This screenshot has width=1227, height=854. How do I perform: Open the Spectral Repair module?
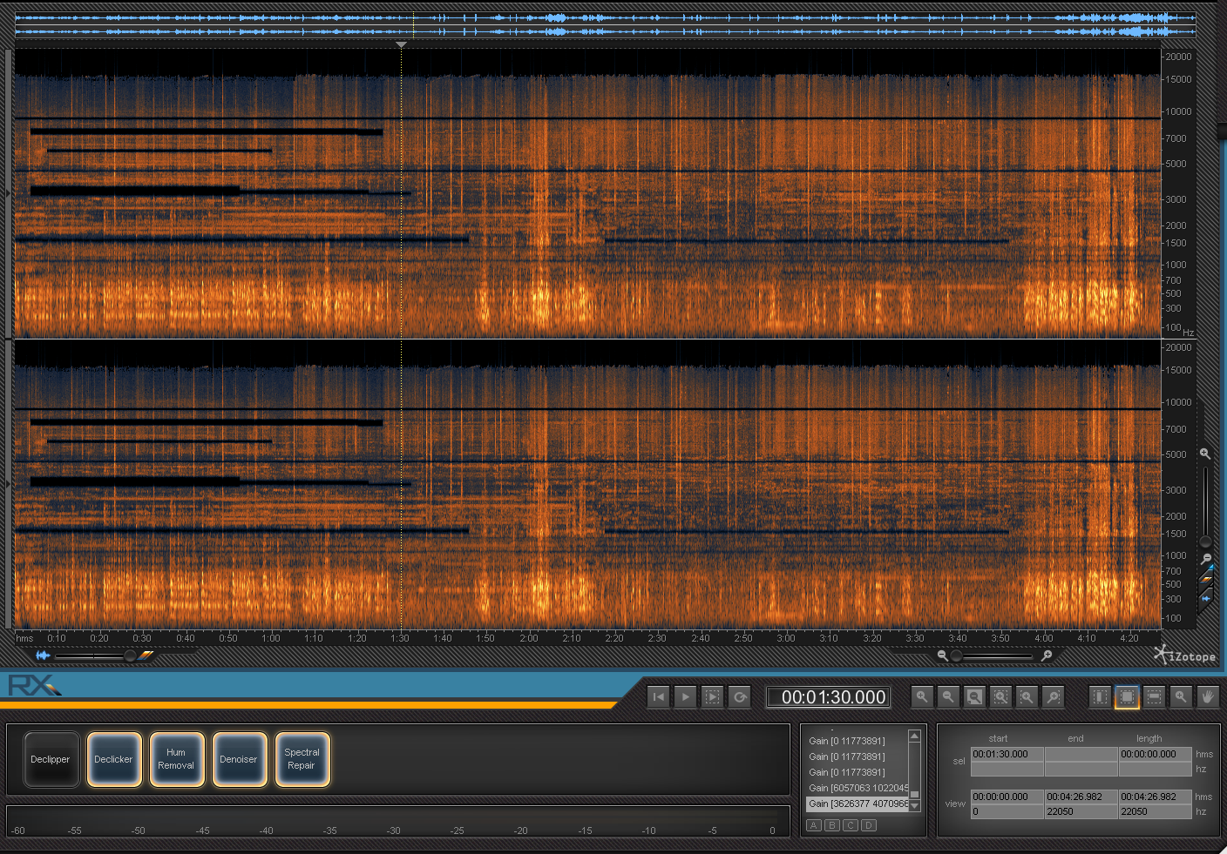point(302,759)
